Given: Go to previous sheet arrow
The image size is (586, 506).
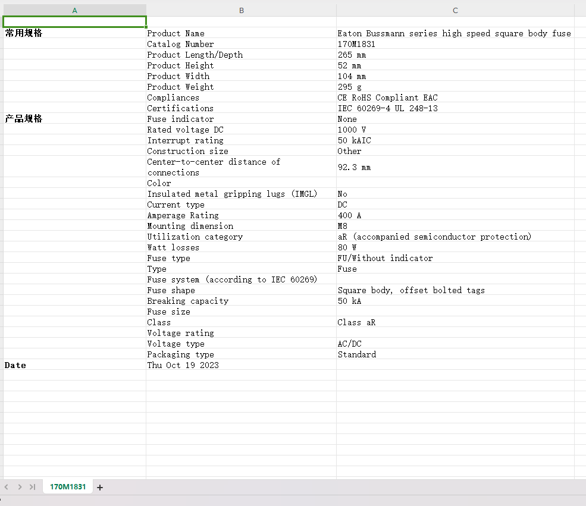Looking at the screenshot, I should click(x=7, y=487).
